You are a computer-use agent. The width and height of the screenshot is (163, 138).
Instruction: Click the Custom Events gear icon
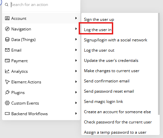click(7, 103)
